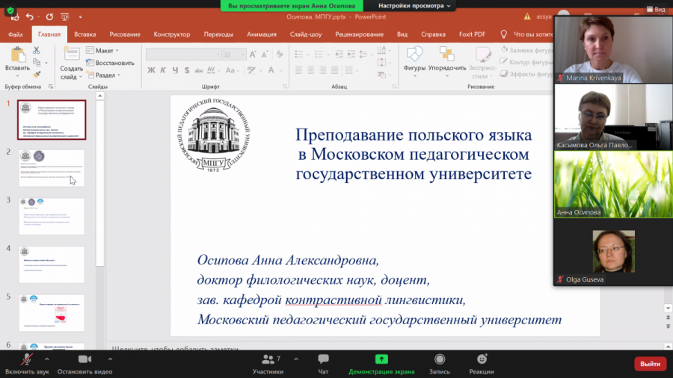This screenshot has width=673, height=378.
Task: Open the Участники participants panel
Action: point(267,360)
